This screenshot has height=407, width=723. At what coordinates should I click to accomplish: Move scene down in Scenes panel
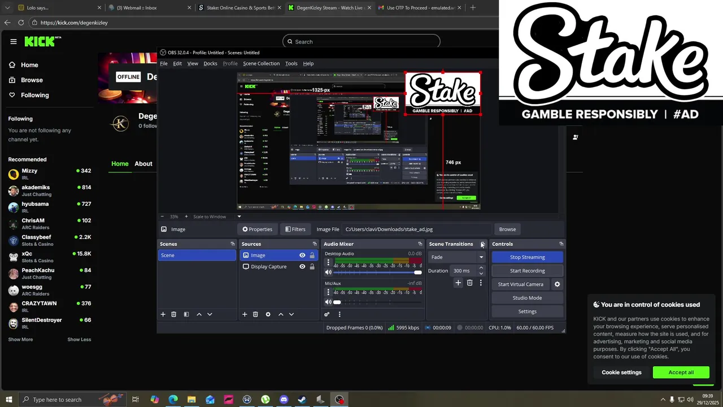pos(210,314)
